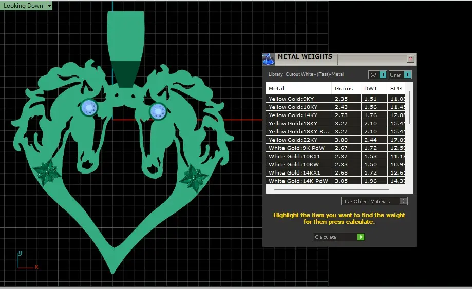This screenshot has height=289, width=472.
Task: Select the right star flower ornament
Action: (193, 178)
